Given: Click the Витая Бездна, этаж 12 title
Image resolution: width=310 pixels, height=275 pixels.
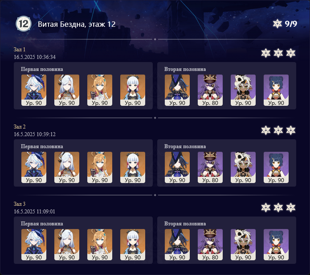Looking at the screenshot, I should click(x=77, y=24).
